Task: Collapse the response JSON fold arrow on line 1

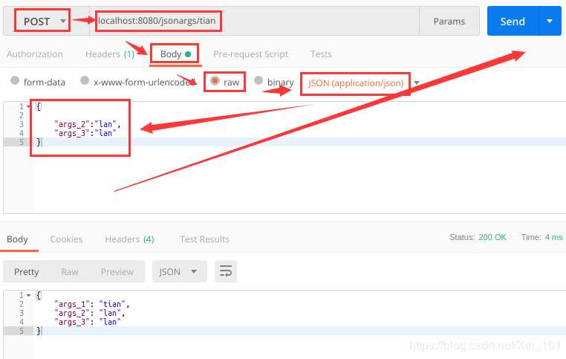Action: 28,295
